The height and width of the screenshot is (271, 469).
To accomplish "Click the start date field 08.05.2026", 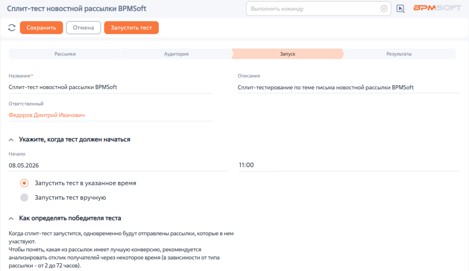I will [x=119, y=165].
